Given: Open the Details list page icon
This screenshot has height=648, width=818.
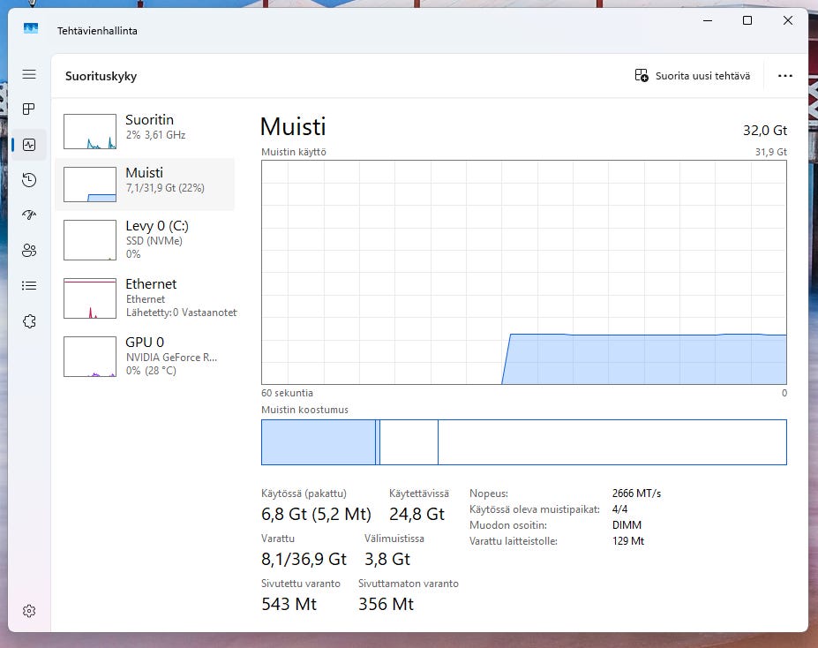Looking at the screenshot, I should click(29, 285).
